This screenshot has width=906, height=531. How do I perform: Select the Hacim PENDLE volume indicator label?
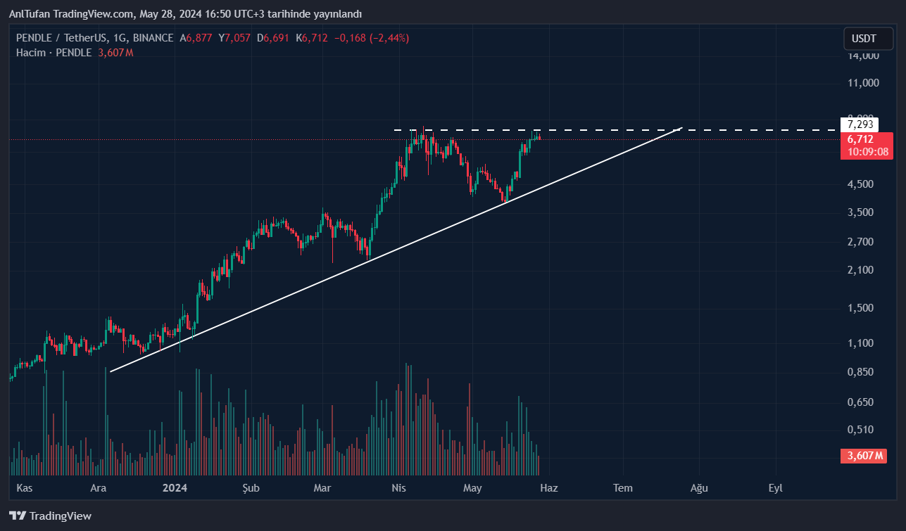click(54, 53)
